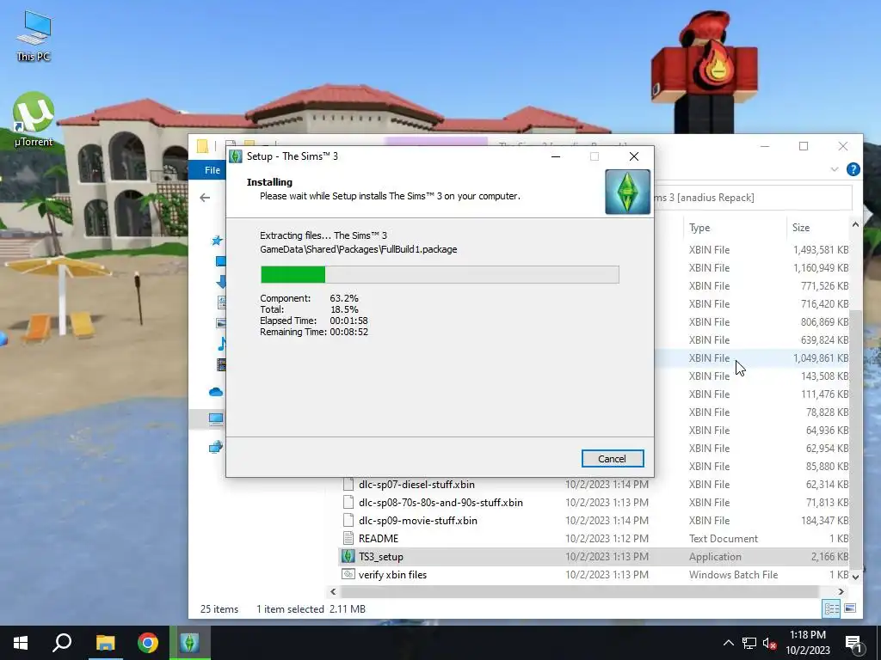Screen dimensions: 881x660
Task: Click the Text Document type cell
Action: pos(723,539)
